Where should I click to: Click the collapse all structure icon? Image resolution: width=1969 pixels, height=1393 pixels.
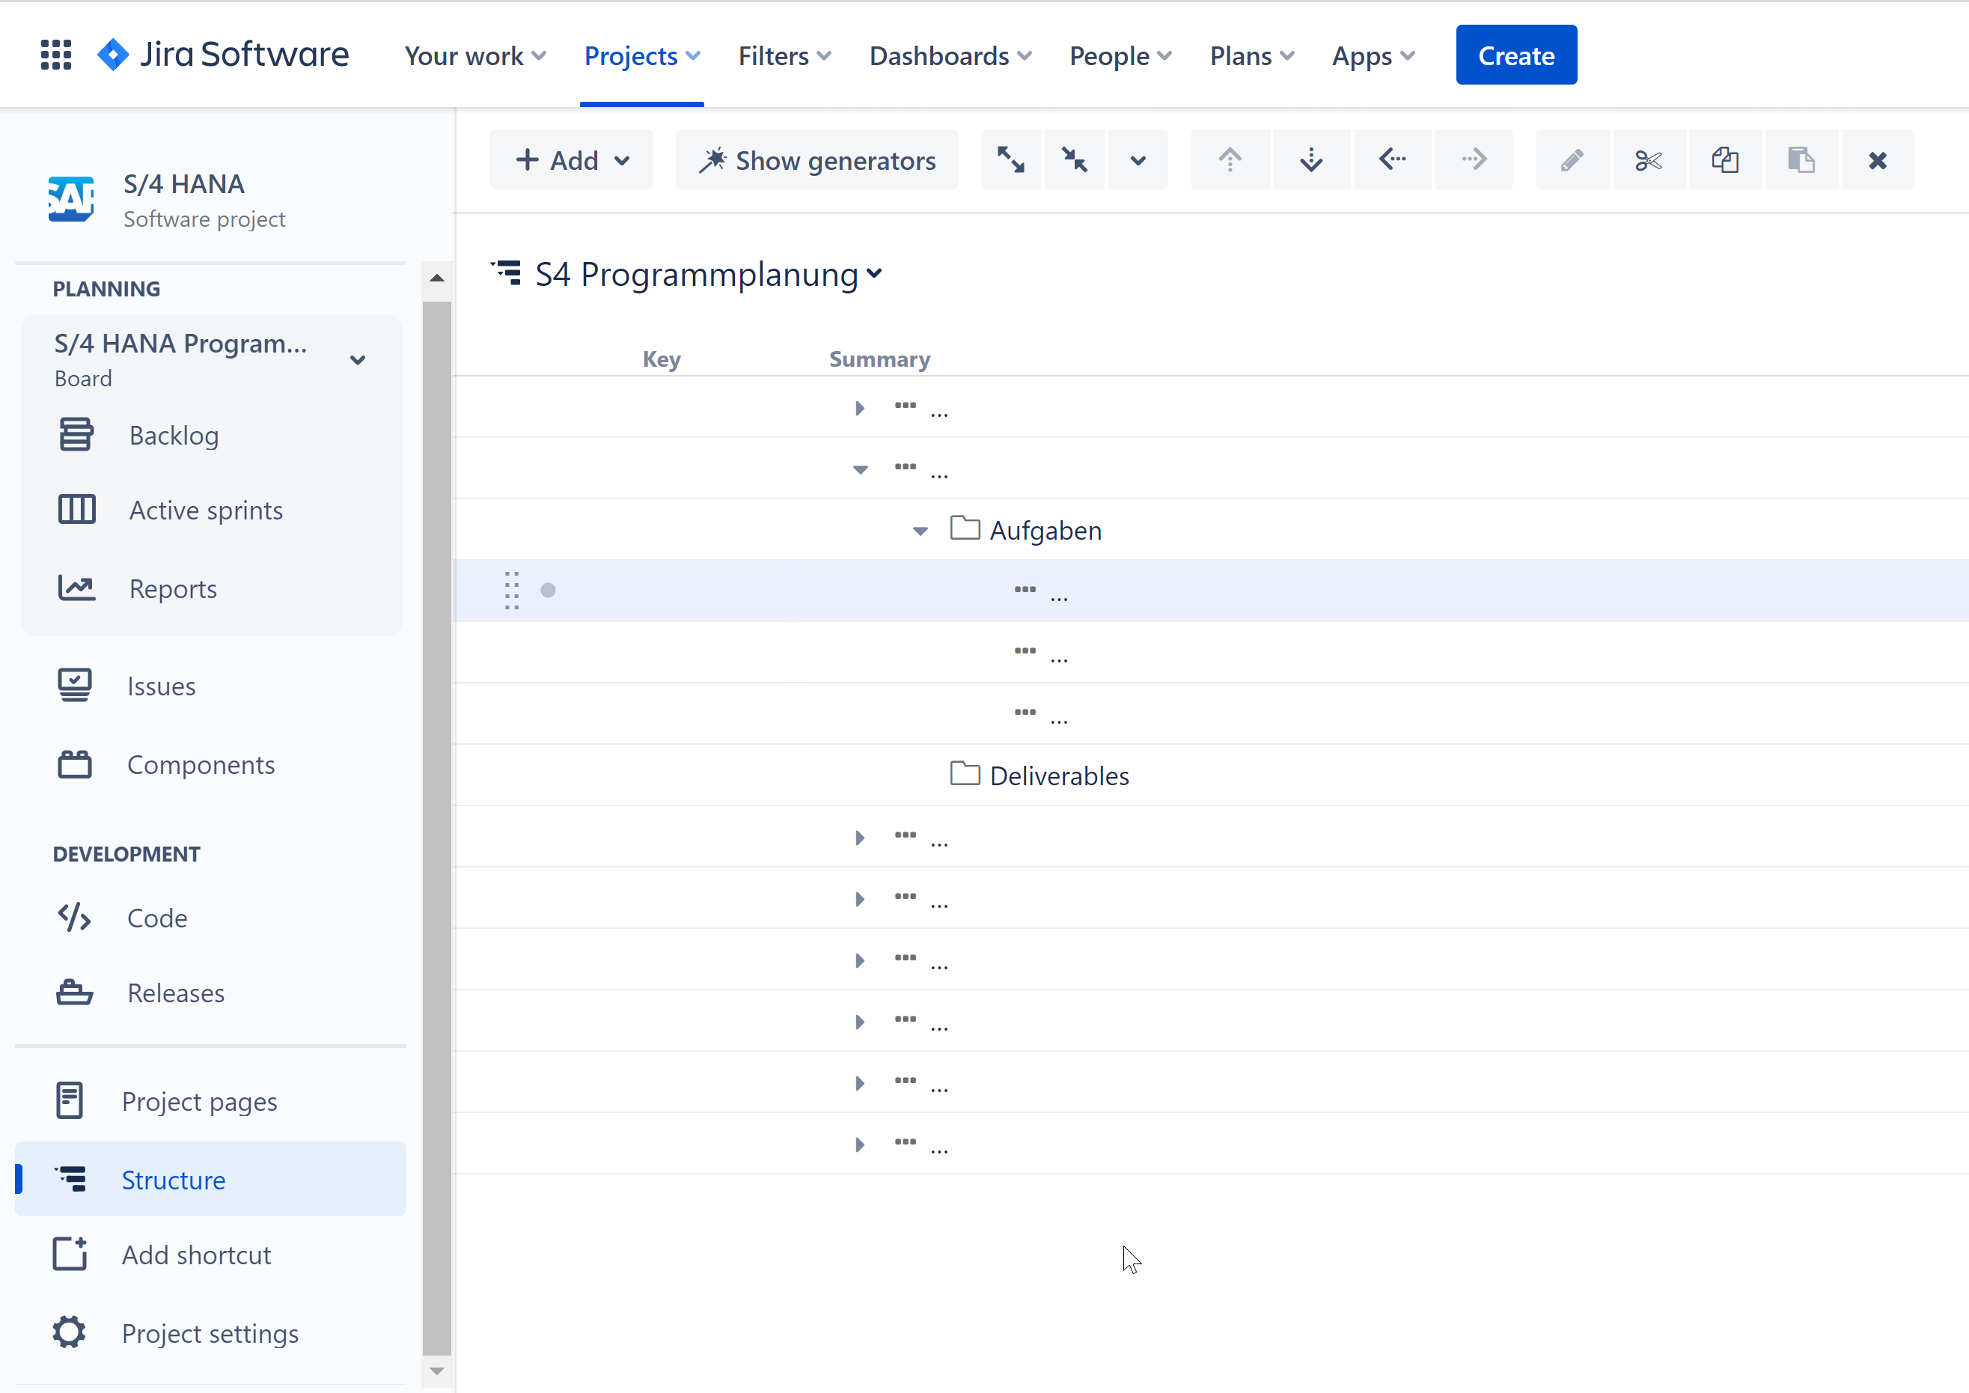pyautogui.click(x=1074, y=159)
